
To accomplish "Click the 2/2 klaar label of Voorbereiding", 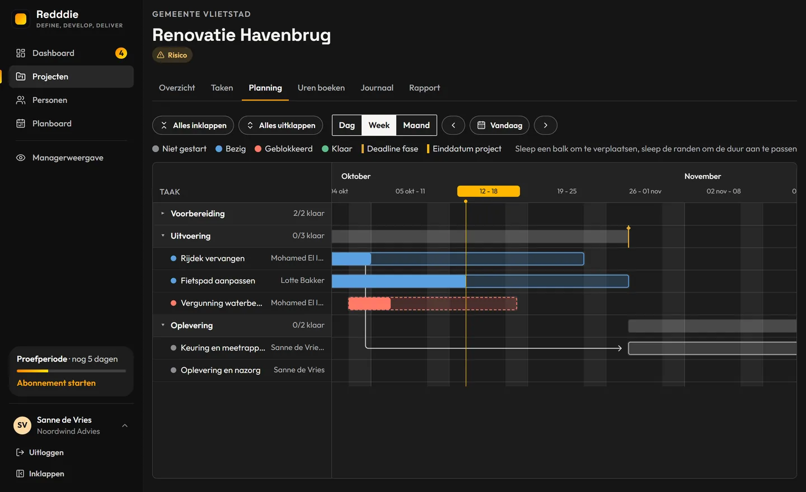I will coord(308,213).
